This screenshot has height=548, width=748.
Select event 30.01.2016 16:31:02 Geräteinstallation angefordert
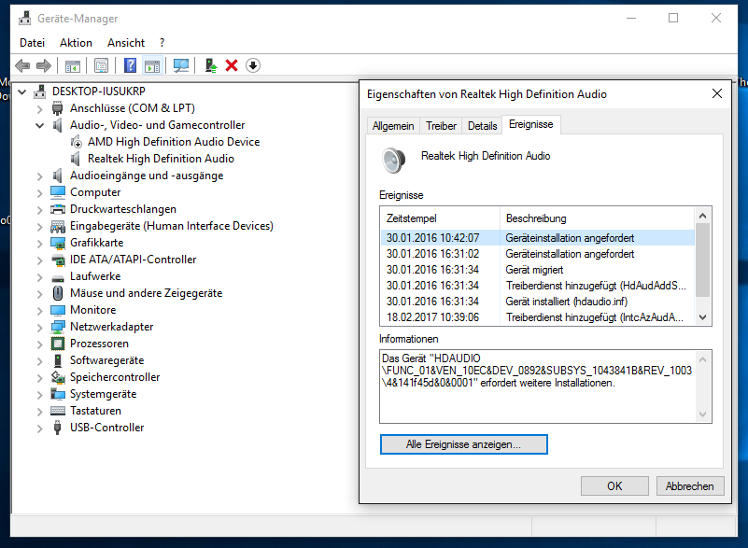538,254
